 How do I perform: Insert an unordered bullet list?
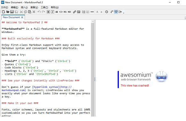click(x=84, y=12)
